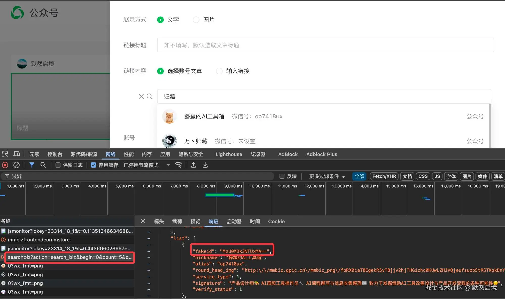Enable the 保留日志 checkbox
This screenshot has height=299, width=505.
(58, 165)
